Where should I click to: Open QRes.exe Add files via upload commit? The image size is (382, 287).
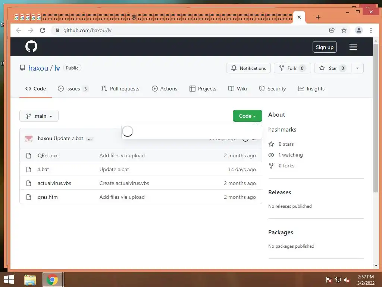point(122,155)
